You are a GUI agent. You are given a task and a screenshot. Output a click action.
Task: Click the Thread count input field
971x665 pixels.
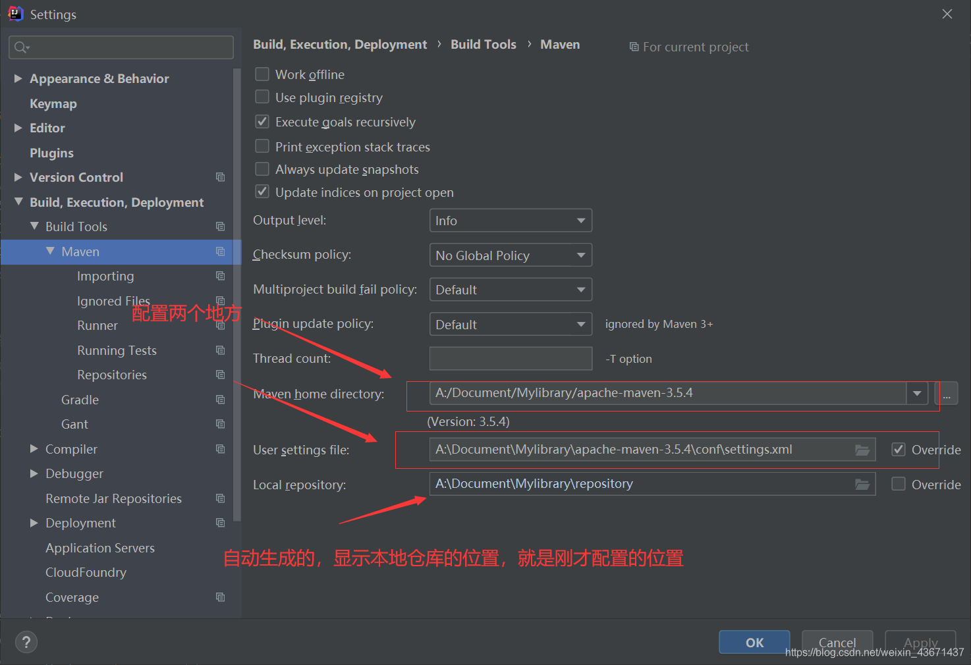point(511,359)
